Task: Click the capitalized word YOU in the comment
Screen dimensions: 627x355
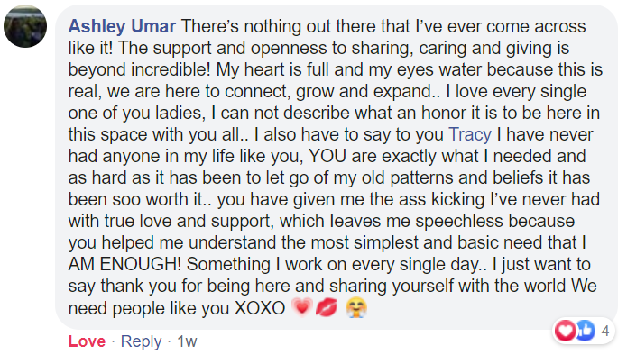Action: pyautogui.click(x=327, y=156)
